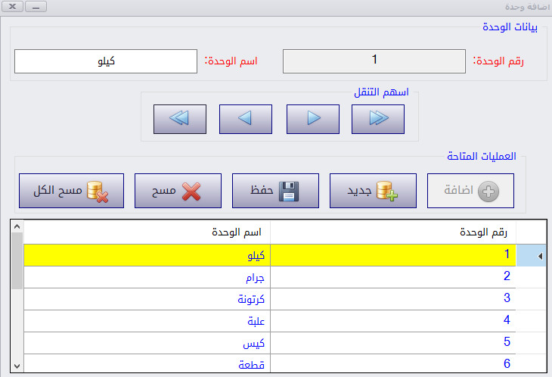The height and width of the screenshot is (377, 552).
Task: Select the cell قطعة in the table
Action: (147, 363)
